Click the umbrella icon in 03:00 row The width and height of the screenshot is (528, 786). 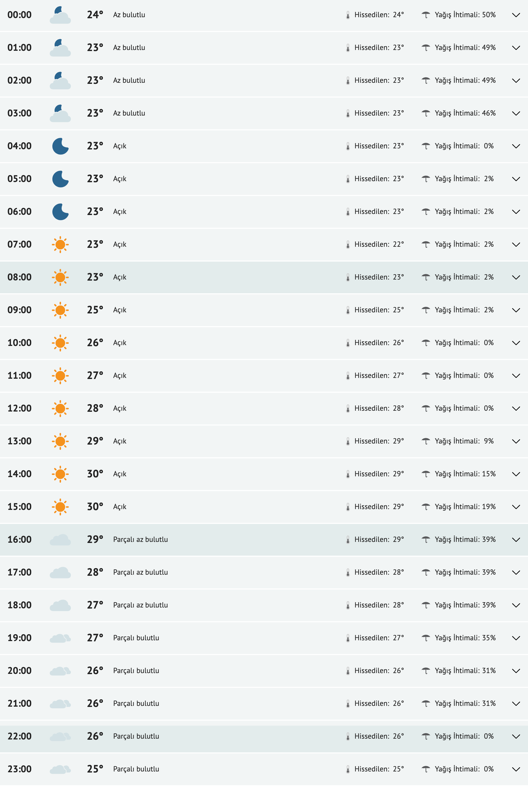pyautogui.click(x=426, y=113)
